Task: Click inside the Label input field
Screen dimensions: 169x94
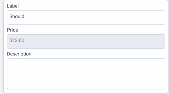Action: [x=86, y=17]
